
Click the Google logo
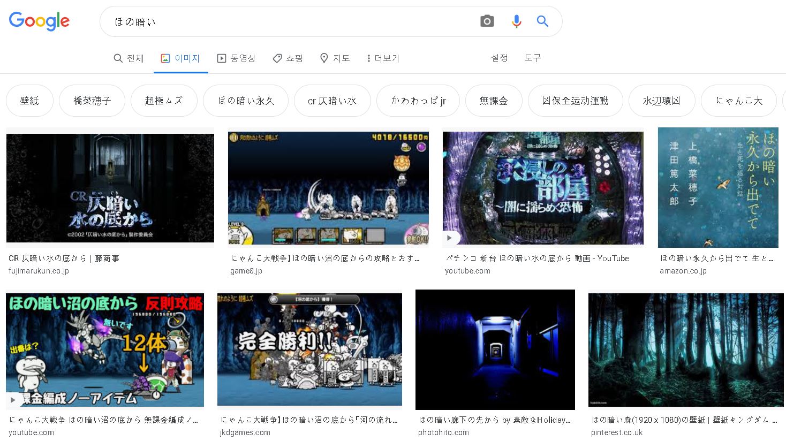[x=39, y=21]
